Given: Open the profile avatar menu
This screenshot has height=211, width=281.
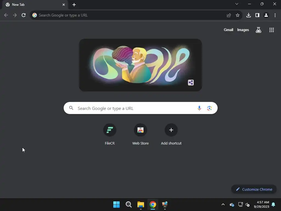Looking at the screenshot, I should [266, 15].
